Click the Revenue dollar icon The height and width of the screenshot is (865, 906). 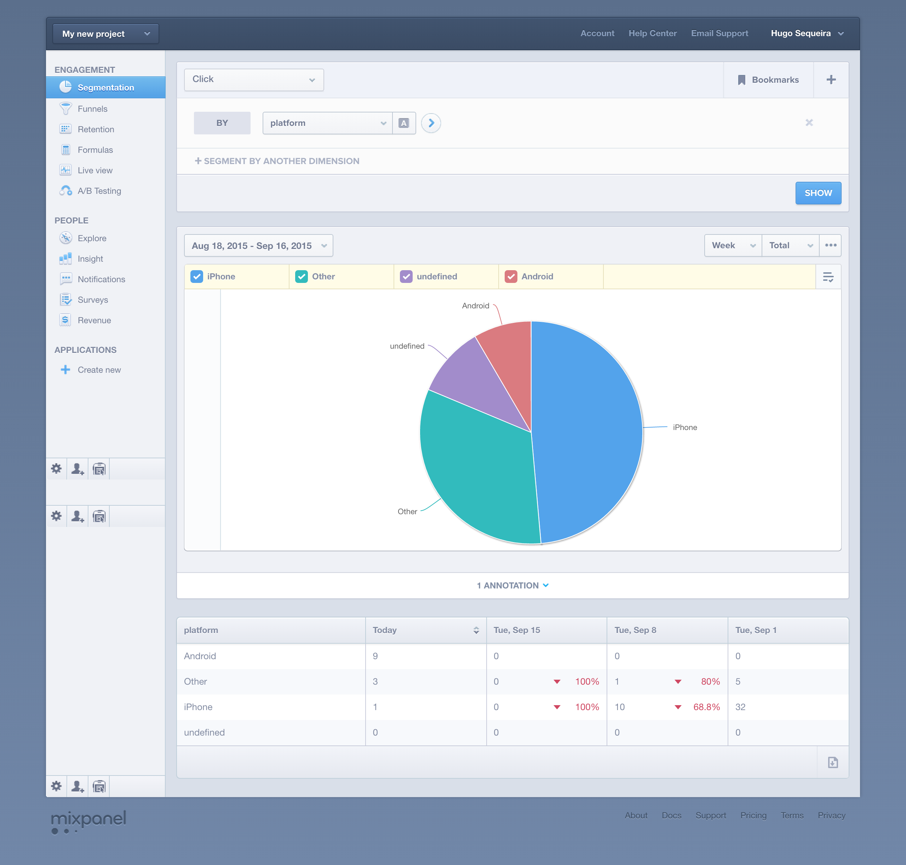pyautogui.click(x=65, y=320)
